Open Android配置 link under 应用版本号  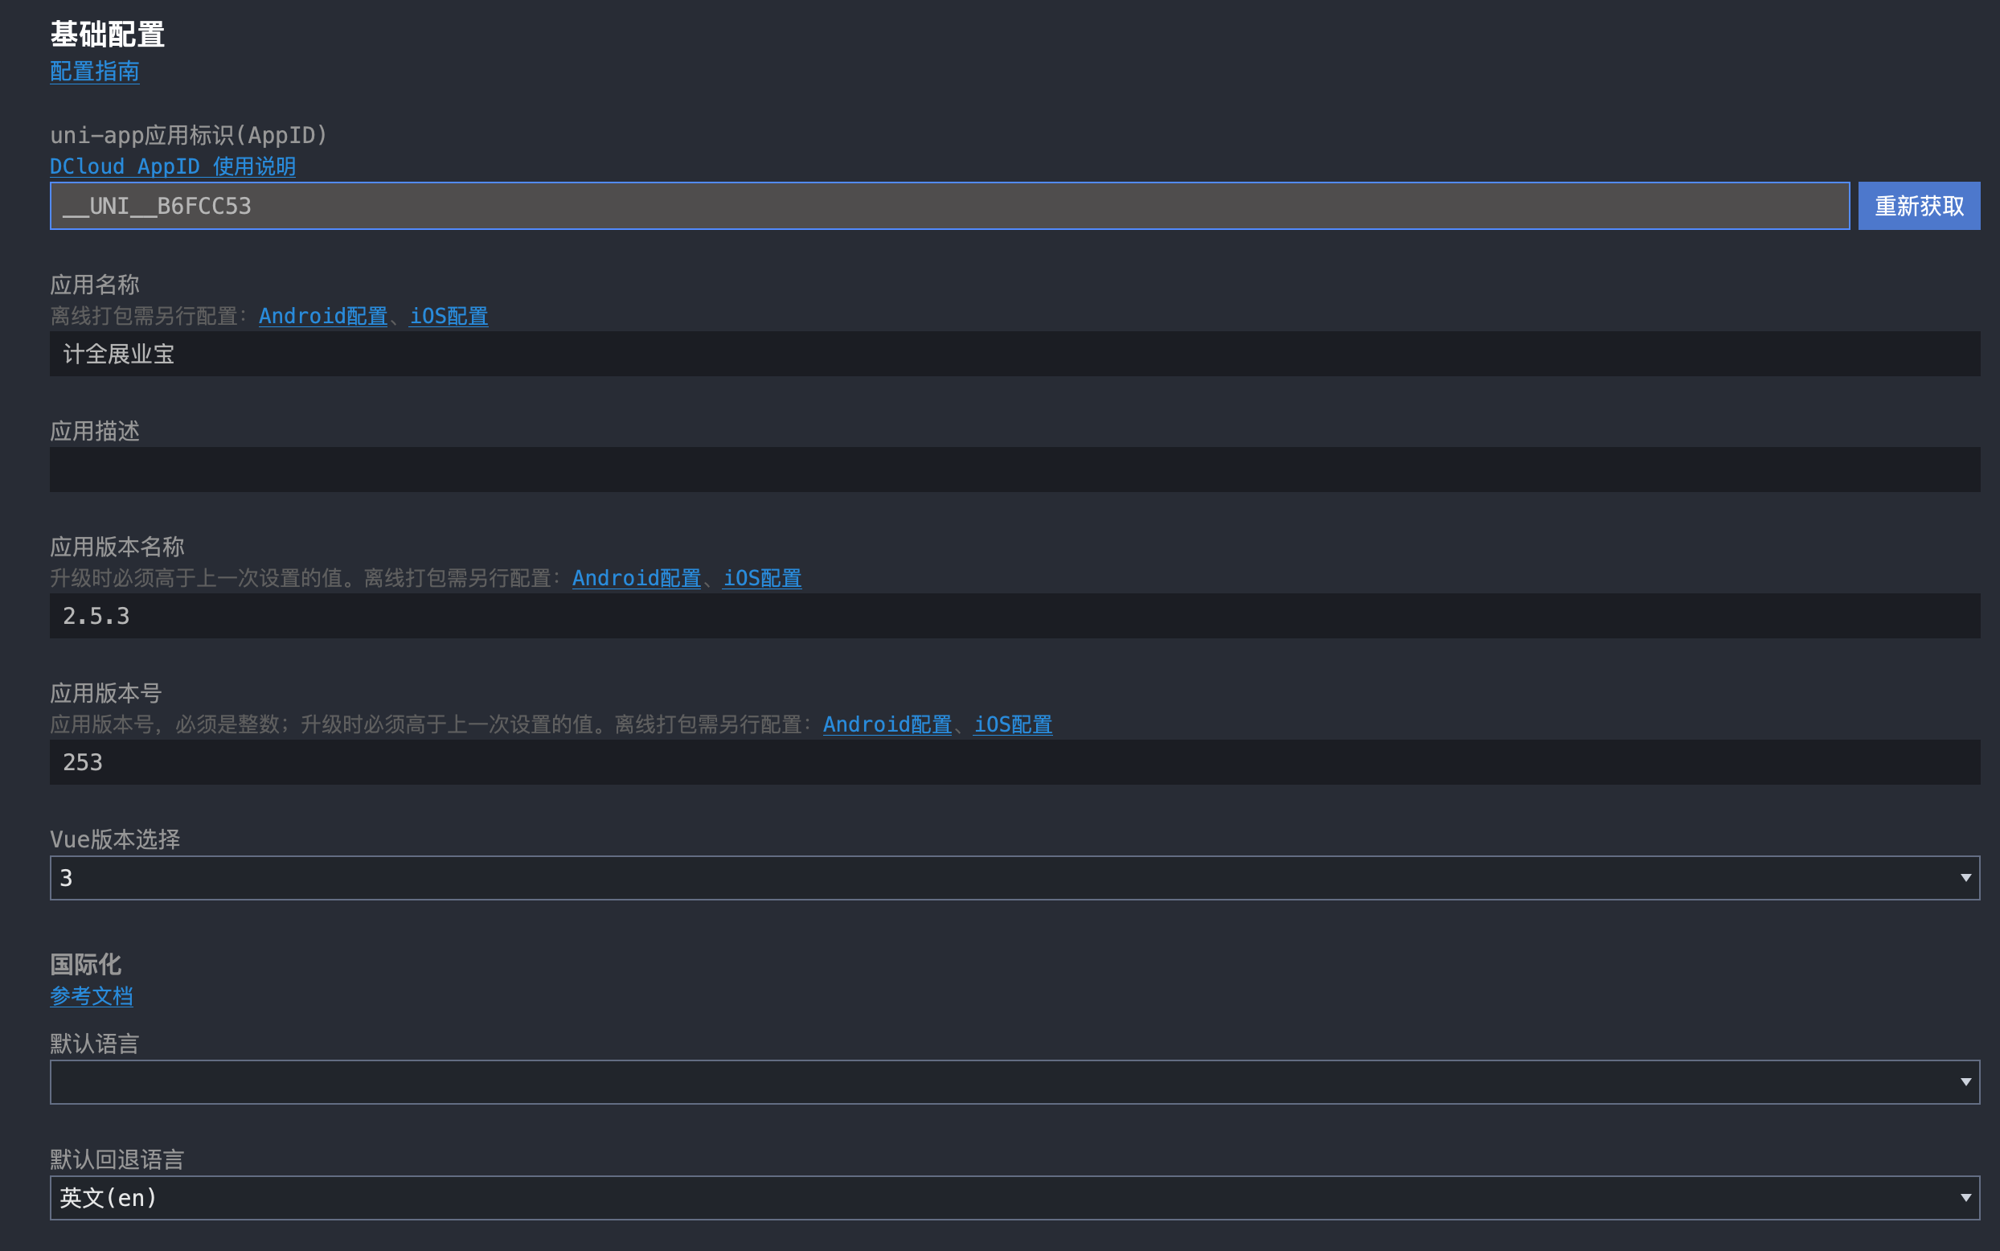coord(887,724)
